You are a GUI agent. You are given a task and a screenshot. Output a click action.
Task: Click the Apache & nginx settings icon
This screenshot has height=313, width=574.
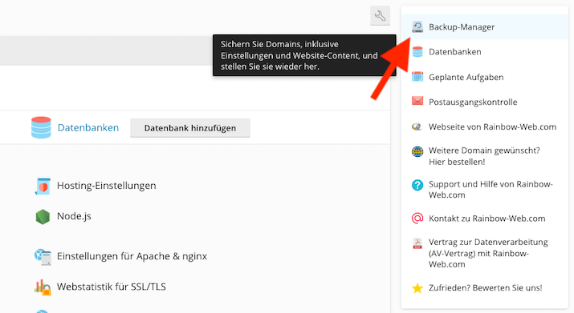(x=43, y=257)
